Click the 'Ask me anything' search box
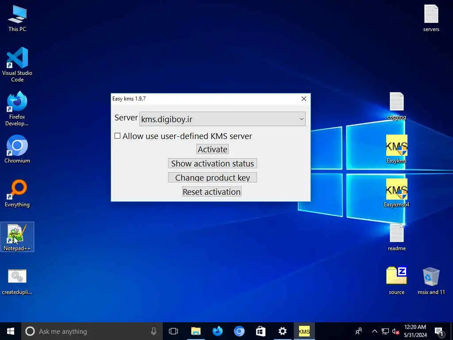This screenshot has width=453, height=340. pyautogui.click(x=92, y=331)
